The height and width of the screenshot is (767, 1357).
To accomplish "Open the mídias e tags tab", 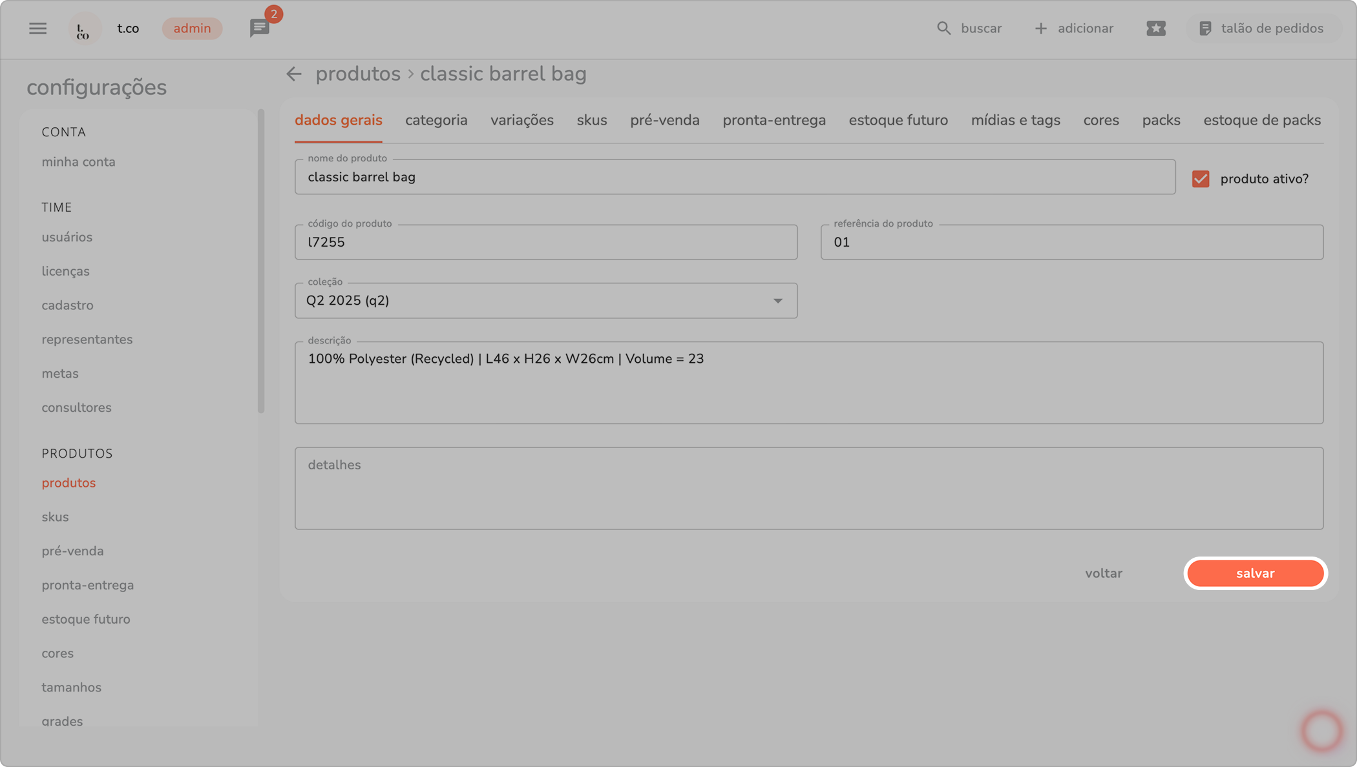I will point(1015,121).
